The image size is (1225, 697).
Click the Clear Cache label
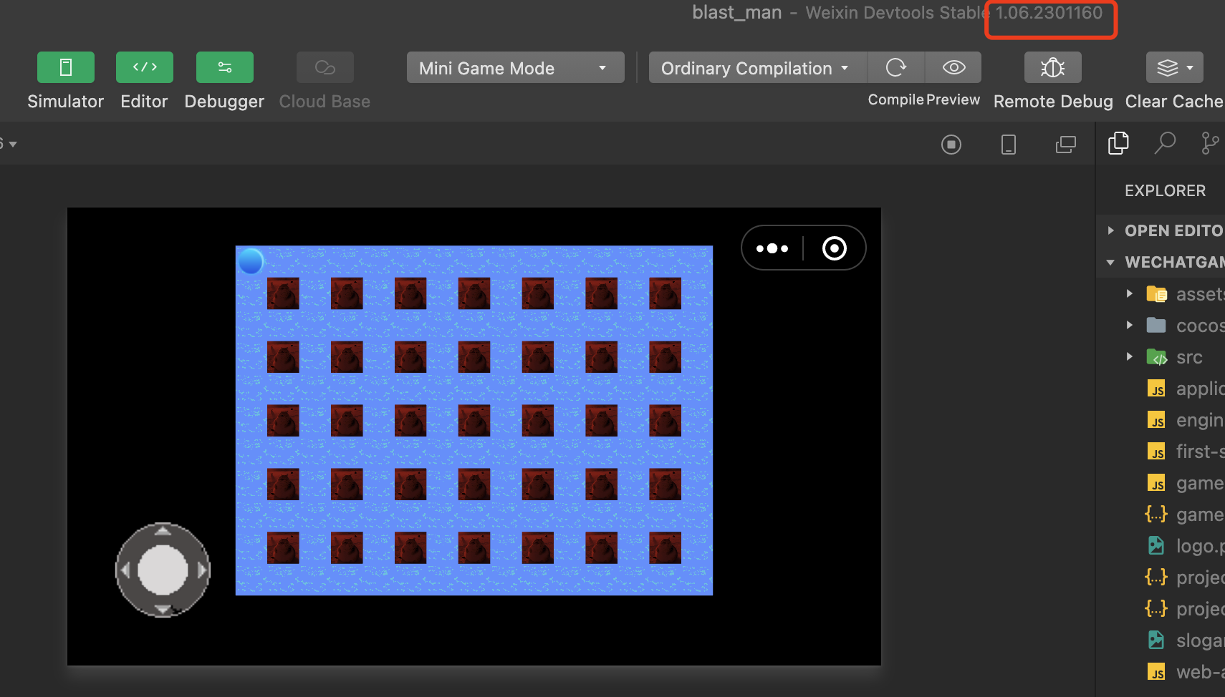click(x=1174, y=102)
